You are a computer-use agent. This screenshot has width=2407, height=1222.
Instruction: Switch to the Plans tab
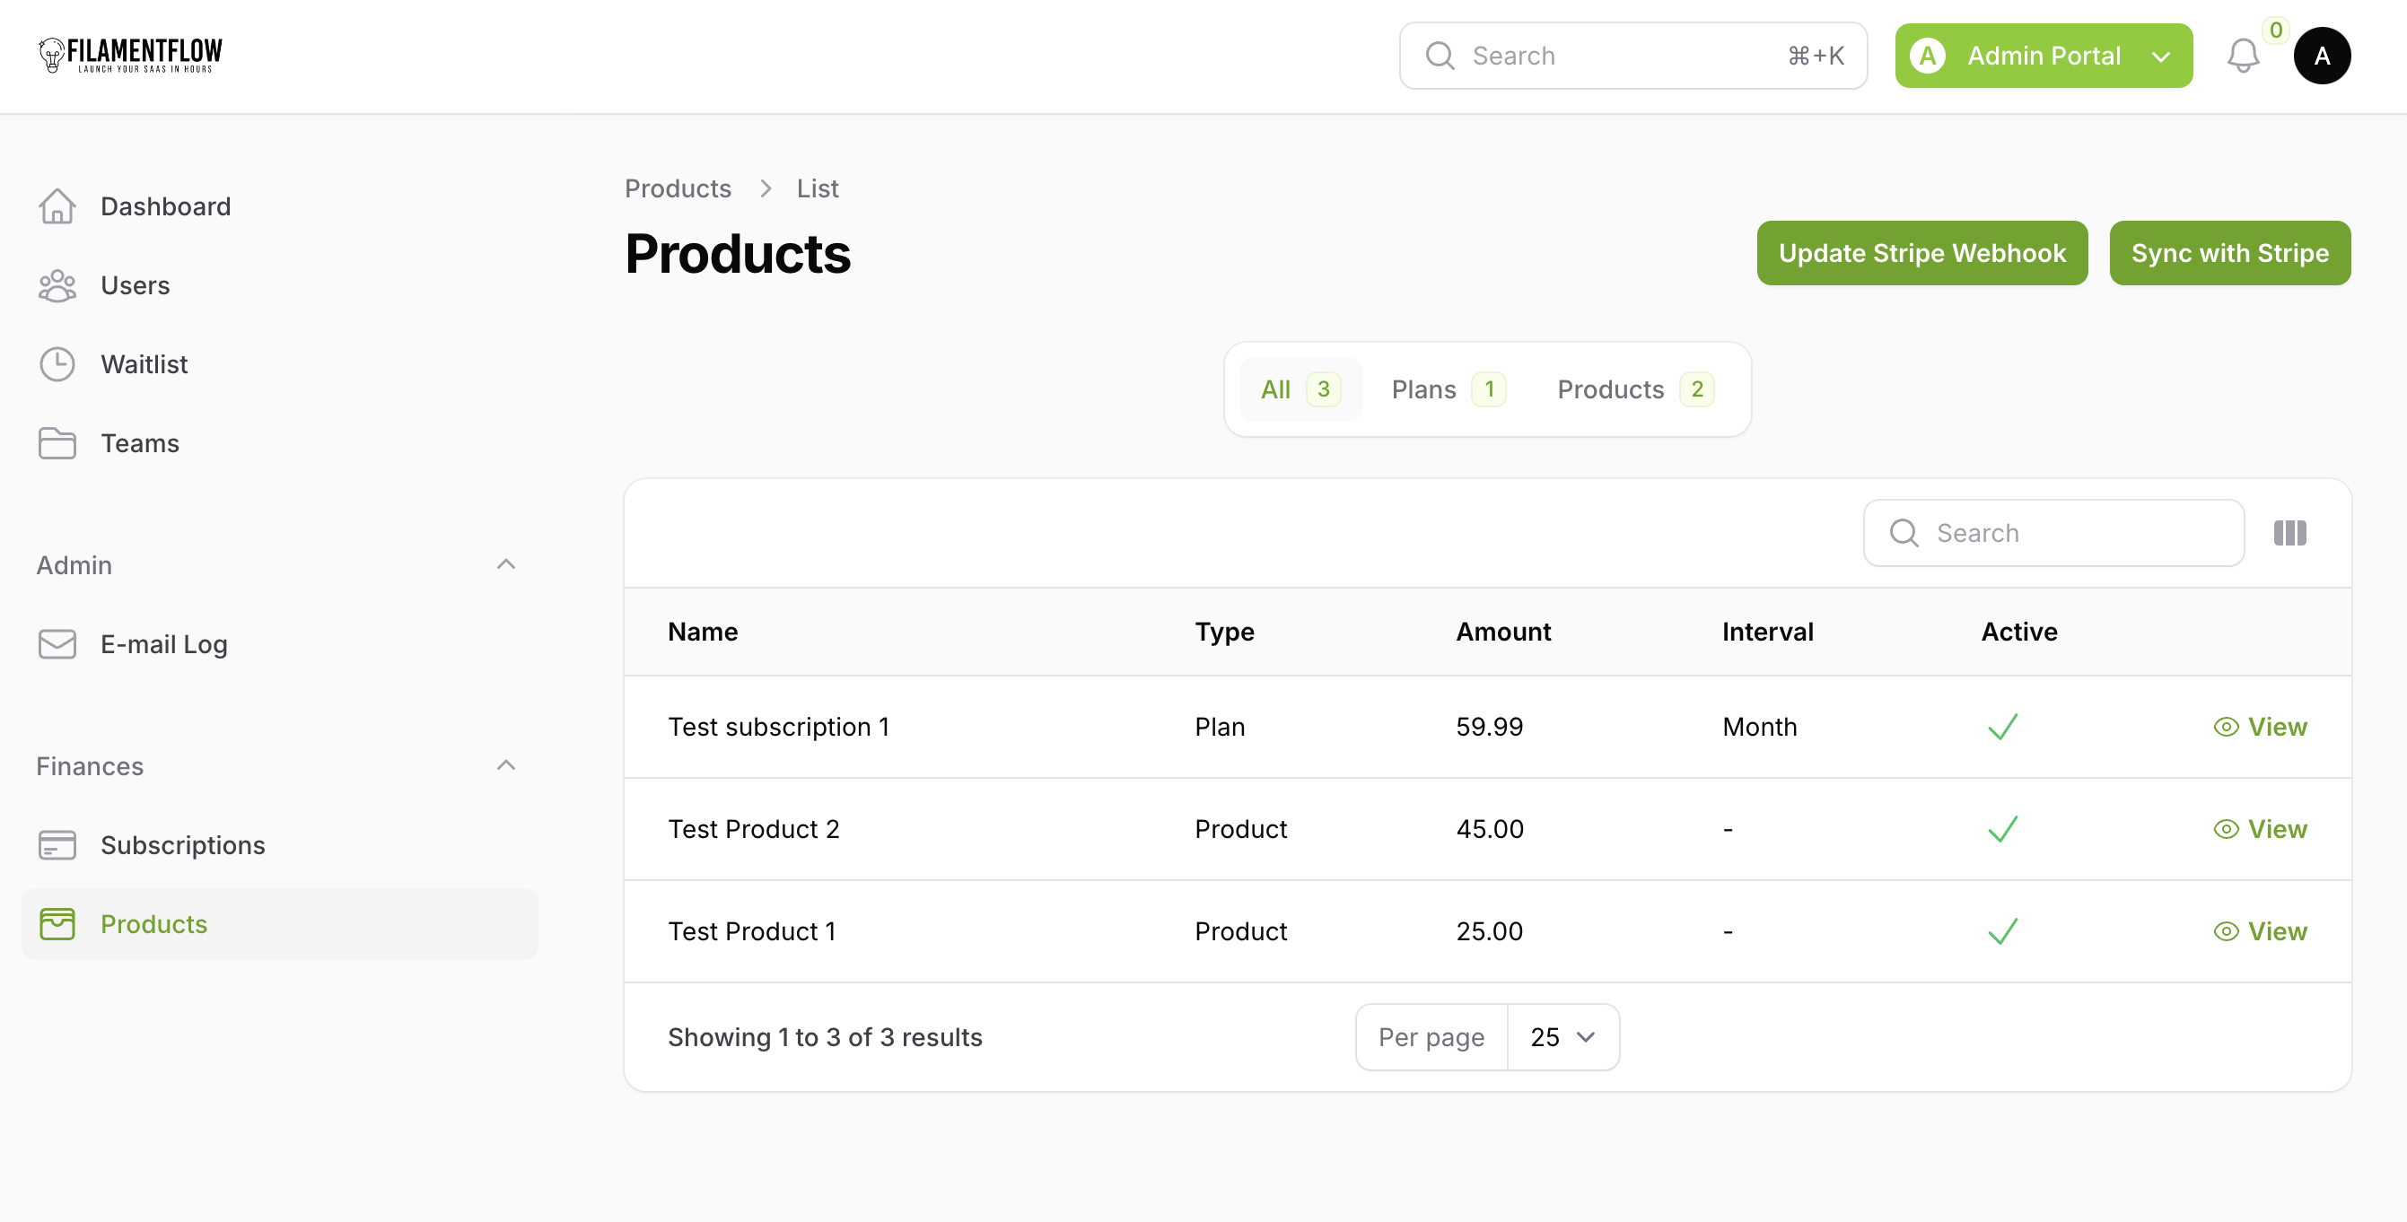tap(1446, 389)
